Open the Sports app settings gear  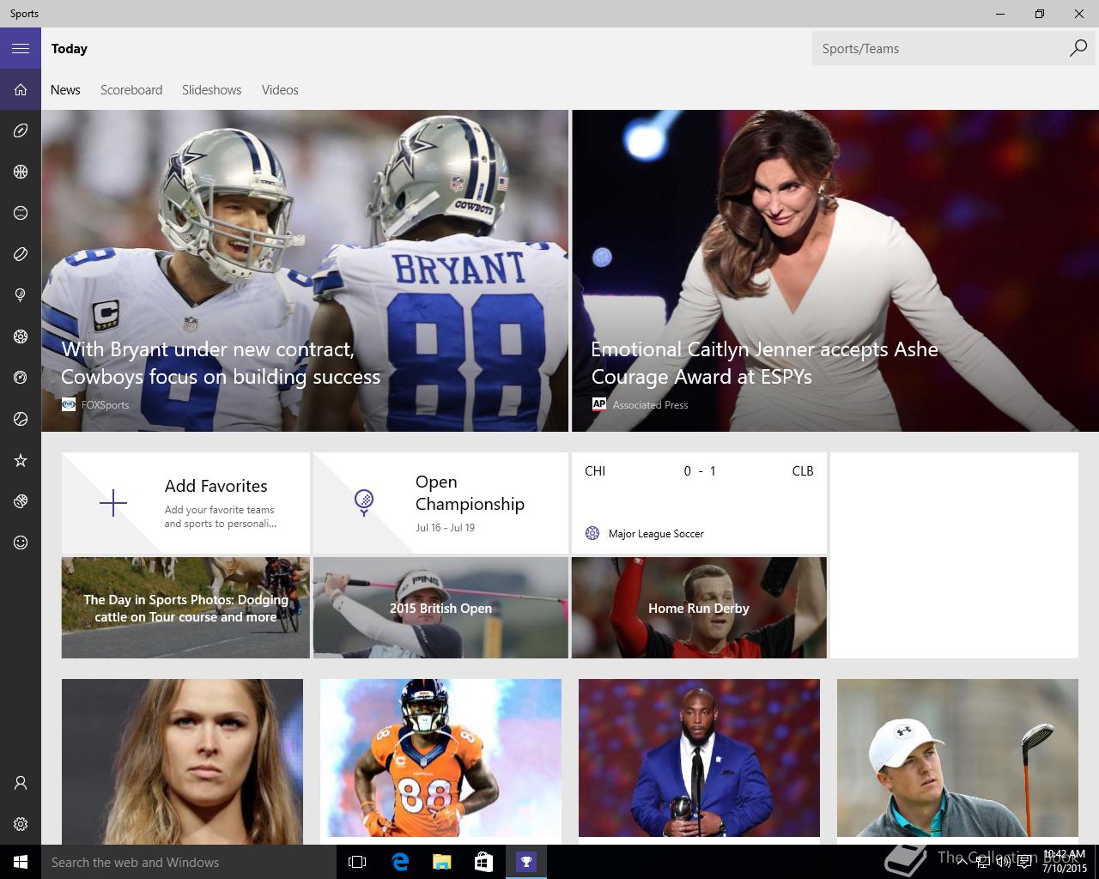(21, 824)
